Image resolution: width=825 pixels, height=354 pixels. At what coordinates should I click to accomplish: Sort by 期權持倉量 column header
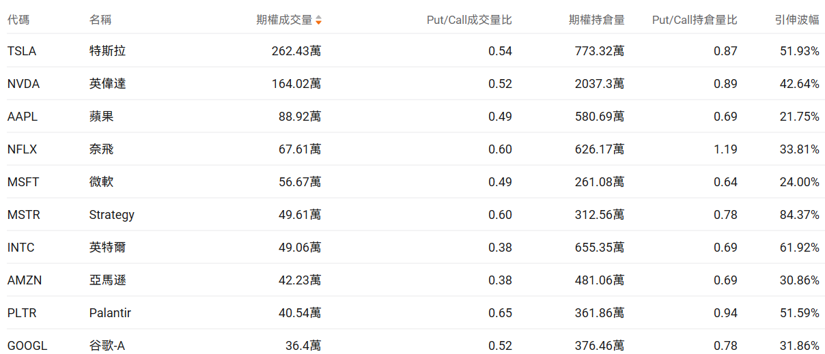click(x=596, y=20)
